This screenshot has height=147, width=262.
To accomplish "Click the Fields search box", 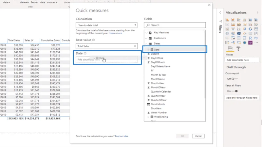I will pos(175,25).
